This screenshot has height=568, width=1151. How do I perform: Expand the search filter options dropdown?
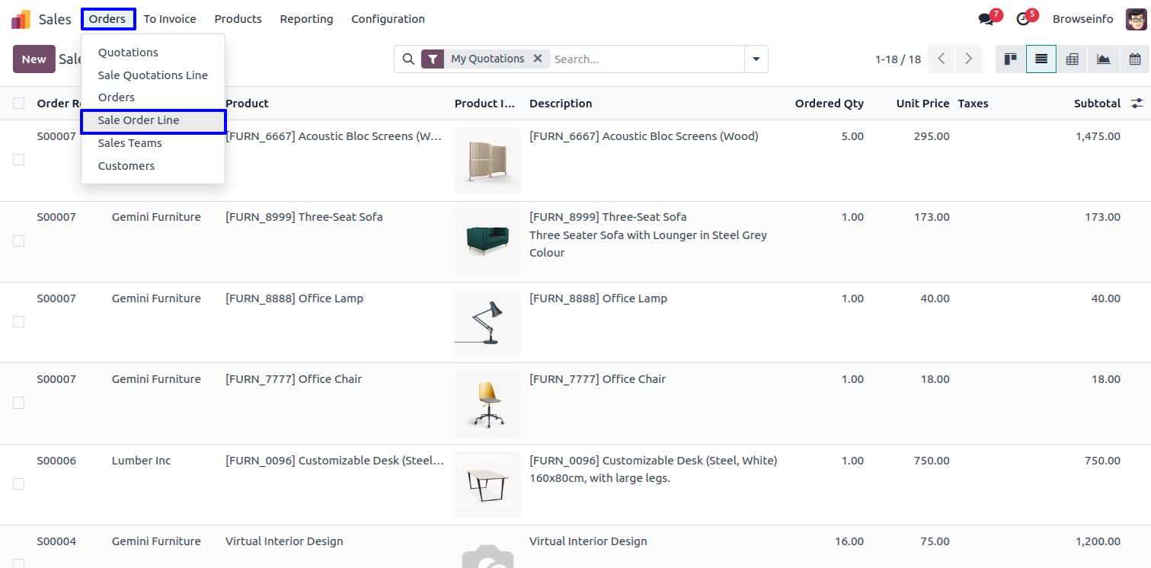(x=756, y=59)
